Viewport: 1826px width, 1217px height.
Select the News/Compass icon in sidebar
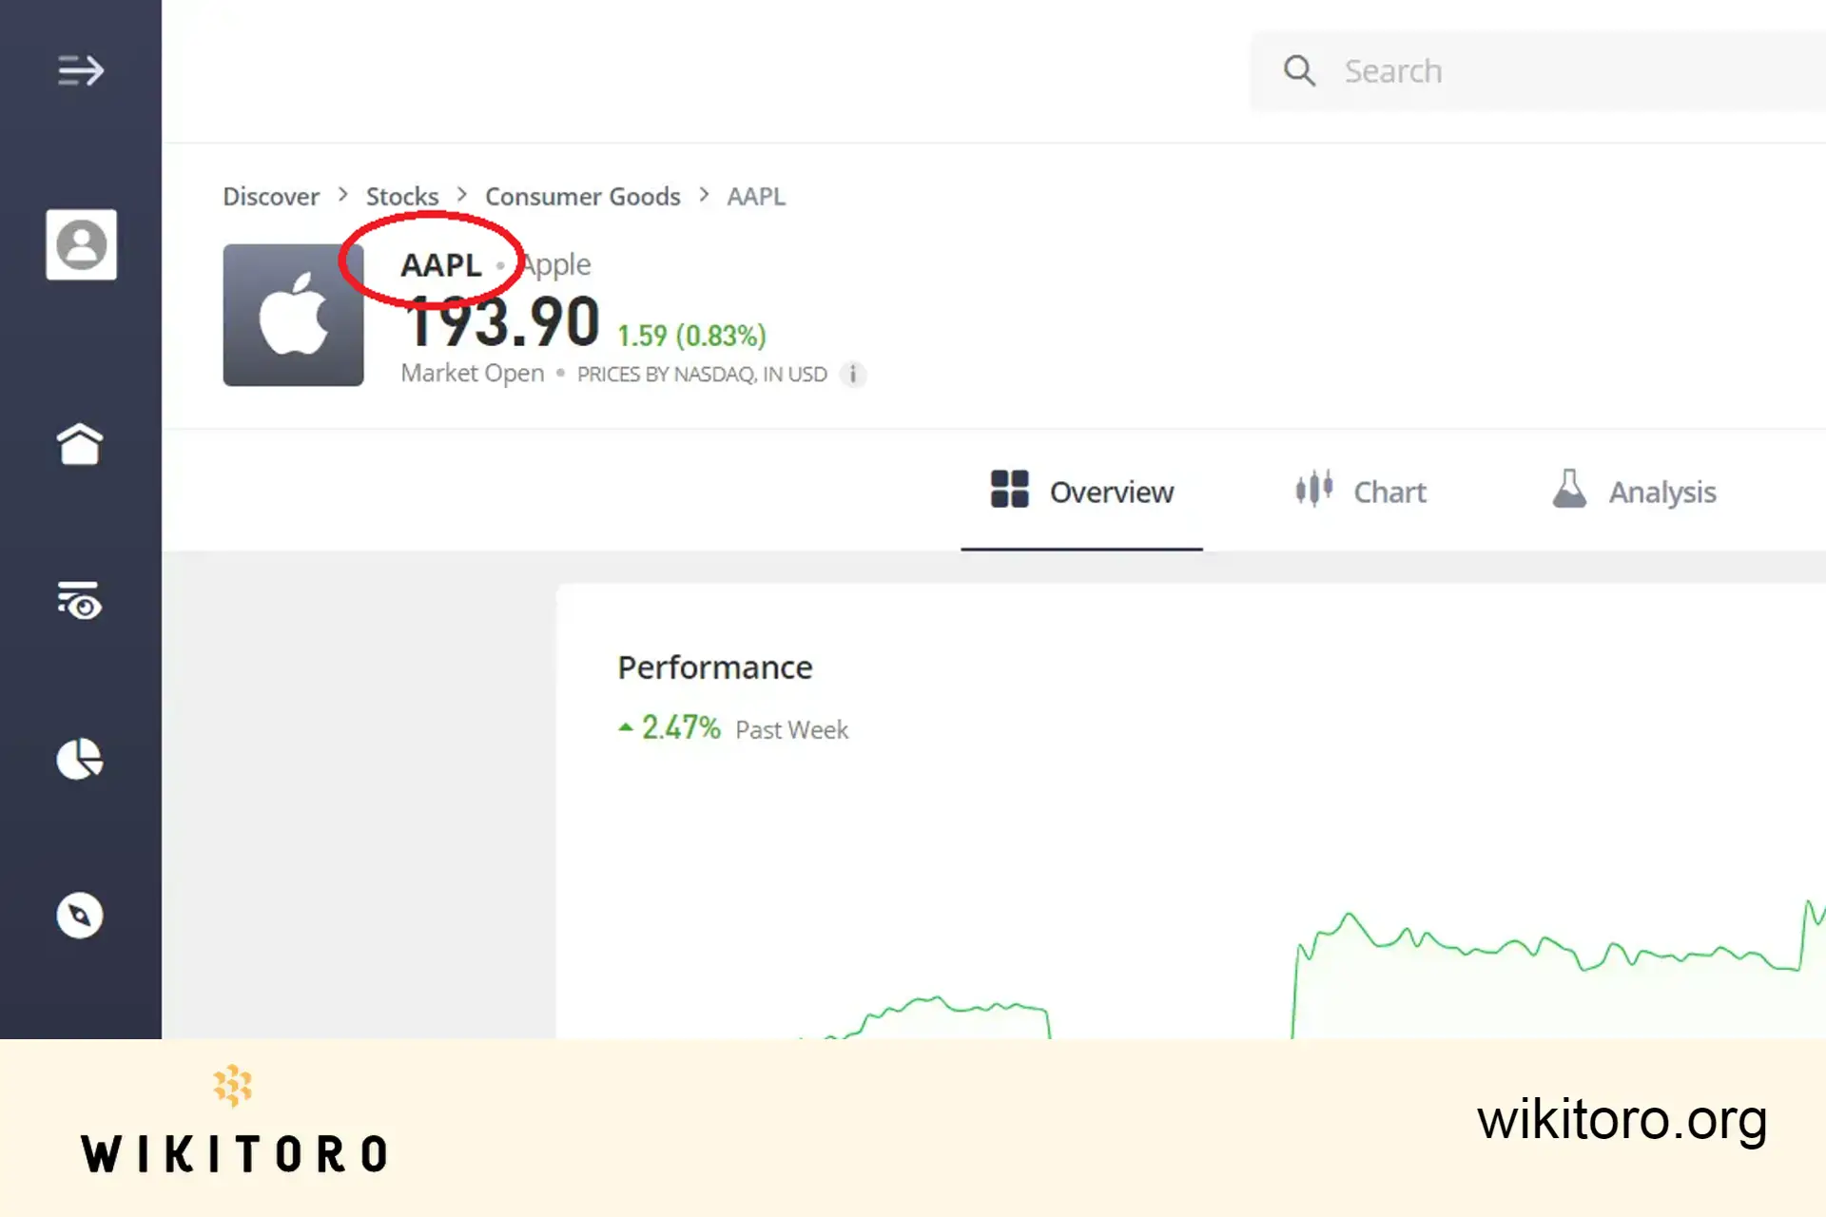(79, 916)
